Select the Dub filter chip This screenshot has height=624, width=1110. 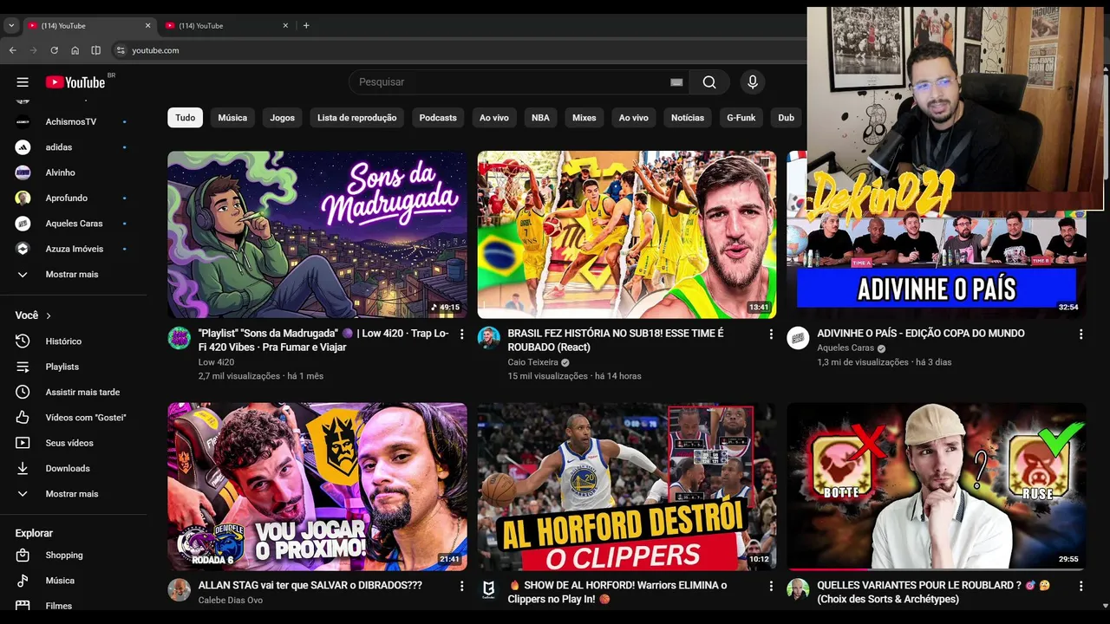[786, 118]
